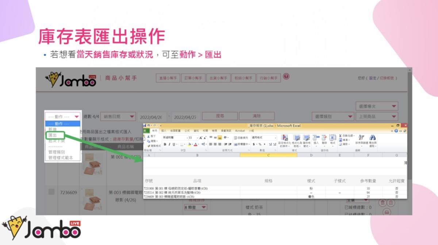
Task: Click Underline in the Excel ribbon
Action: click(174, 144)
